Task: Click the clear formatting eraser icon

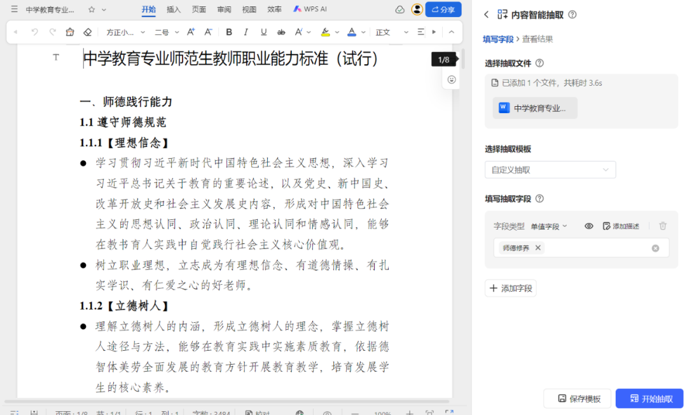Action: point(87,32)
